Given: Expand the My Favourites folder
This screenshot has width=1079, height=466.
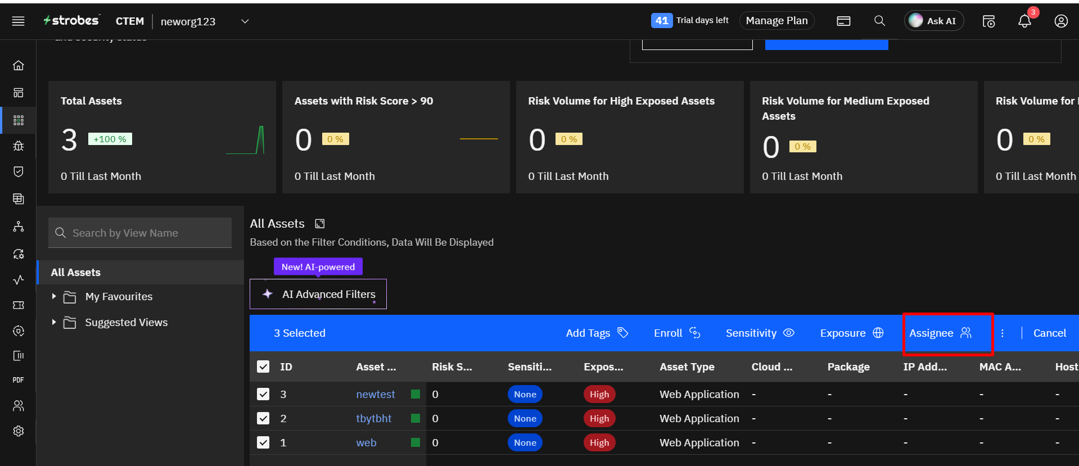Looking at the screenshot, I should click(x=54, y=296).
